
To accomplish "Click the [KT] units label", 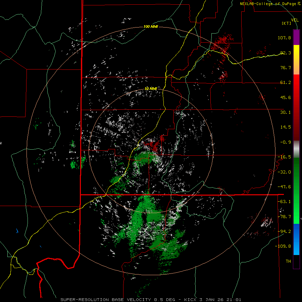I will pyautogui.click(x=287, y=23).
